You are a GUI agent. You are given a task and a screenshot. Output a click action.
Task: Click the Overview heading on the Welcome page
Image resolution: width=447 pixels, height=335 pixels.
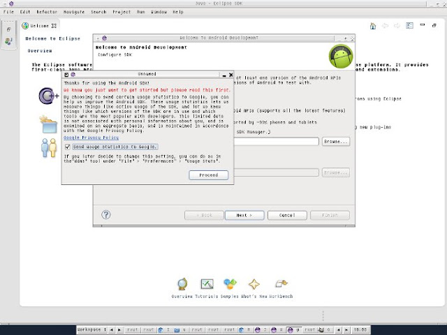[x=40, y=51]
